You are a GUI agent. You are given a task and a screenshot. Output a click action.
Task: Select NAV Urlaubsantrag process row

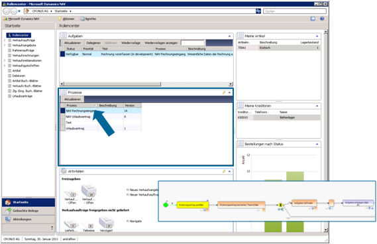pos(101,117)
